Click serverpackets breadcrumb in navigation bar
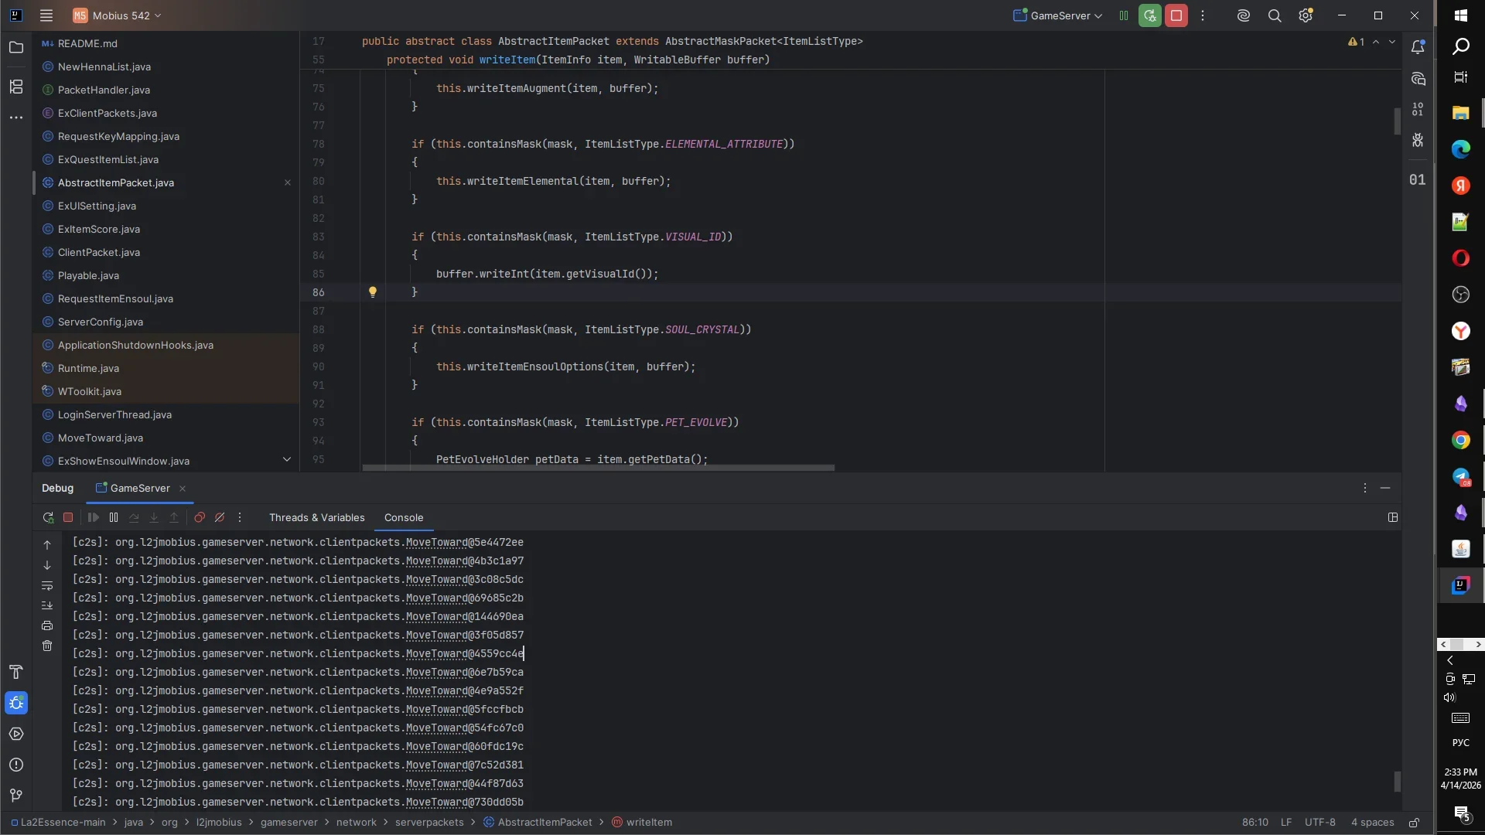Image resolution: width=1485 pixels, height=835 pixels. [x=429, y=823]
